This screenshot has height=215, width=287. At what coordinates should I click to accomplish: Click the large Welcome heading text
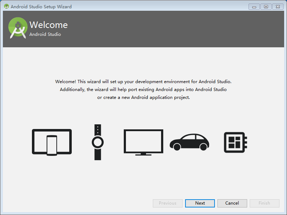pos(48,25)
